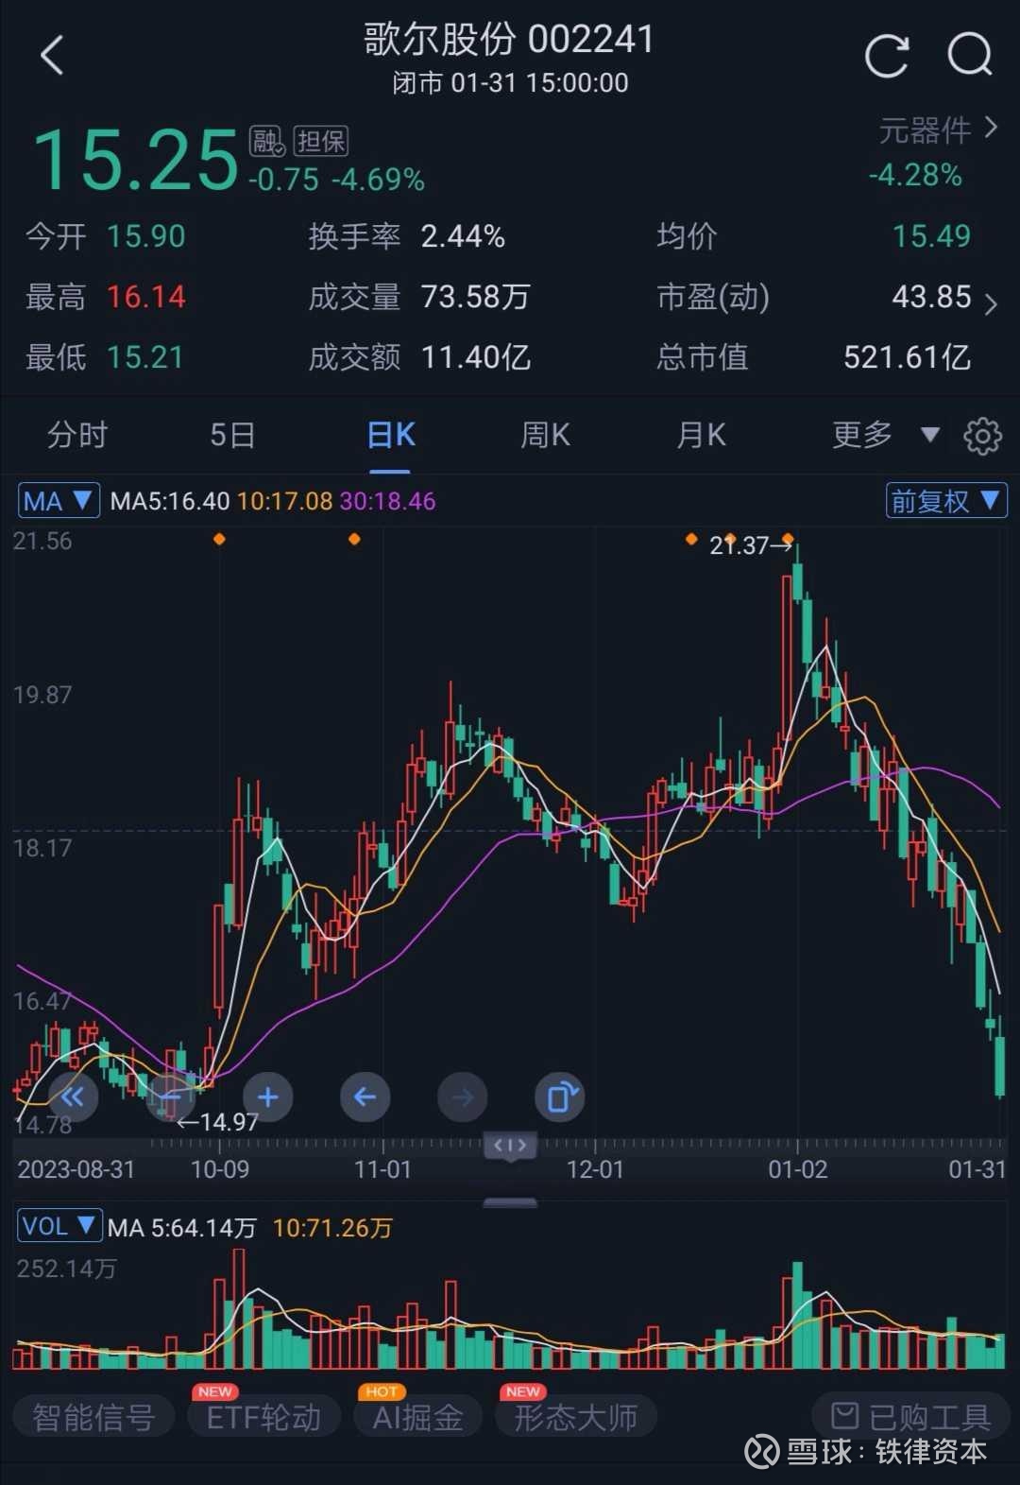The width and height of the screenshot is (1020, 1485).
Task: Tap 换手率 2.44% value
Action: [x=463, y=236]
